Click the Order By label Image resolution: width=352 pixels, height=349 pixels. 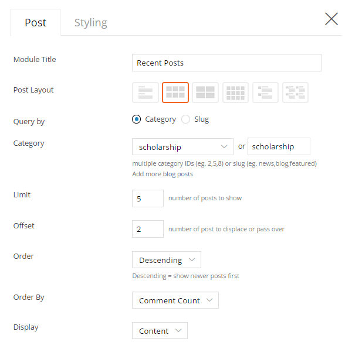(29, 297)
